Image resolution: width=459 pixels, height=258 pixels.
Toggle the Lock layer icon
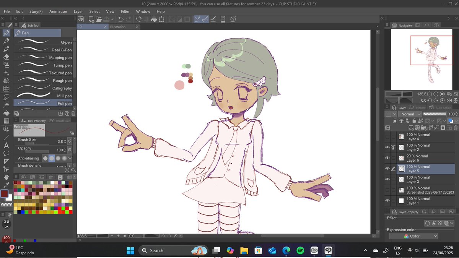pos(414,121)
